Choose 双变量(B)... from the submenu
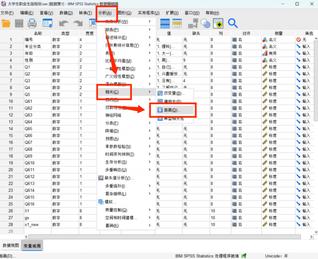The width and height of the screenshot is (318, 259). point(172,93)
